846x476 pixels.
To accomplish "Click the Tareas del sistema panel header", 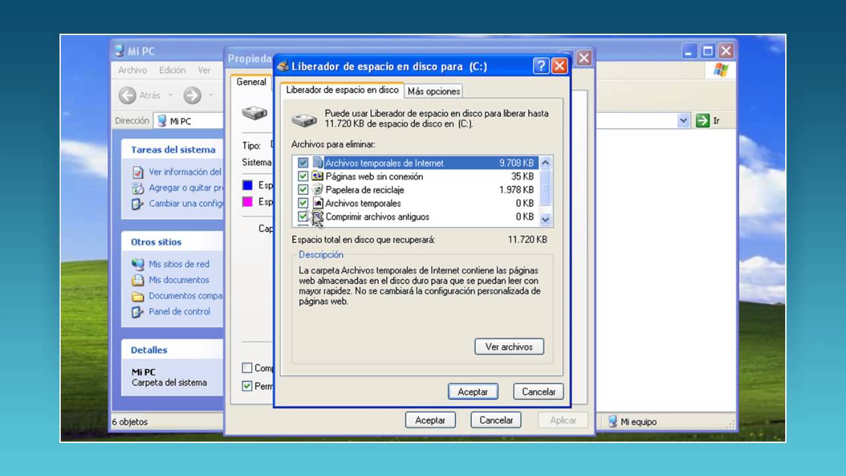I will (x=173, y=150).
